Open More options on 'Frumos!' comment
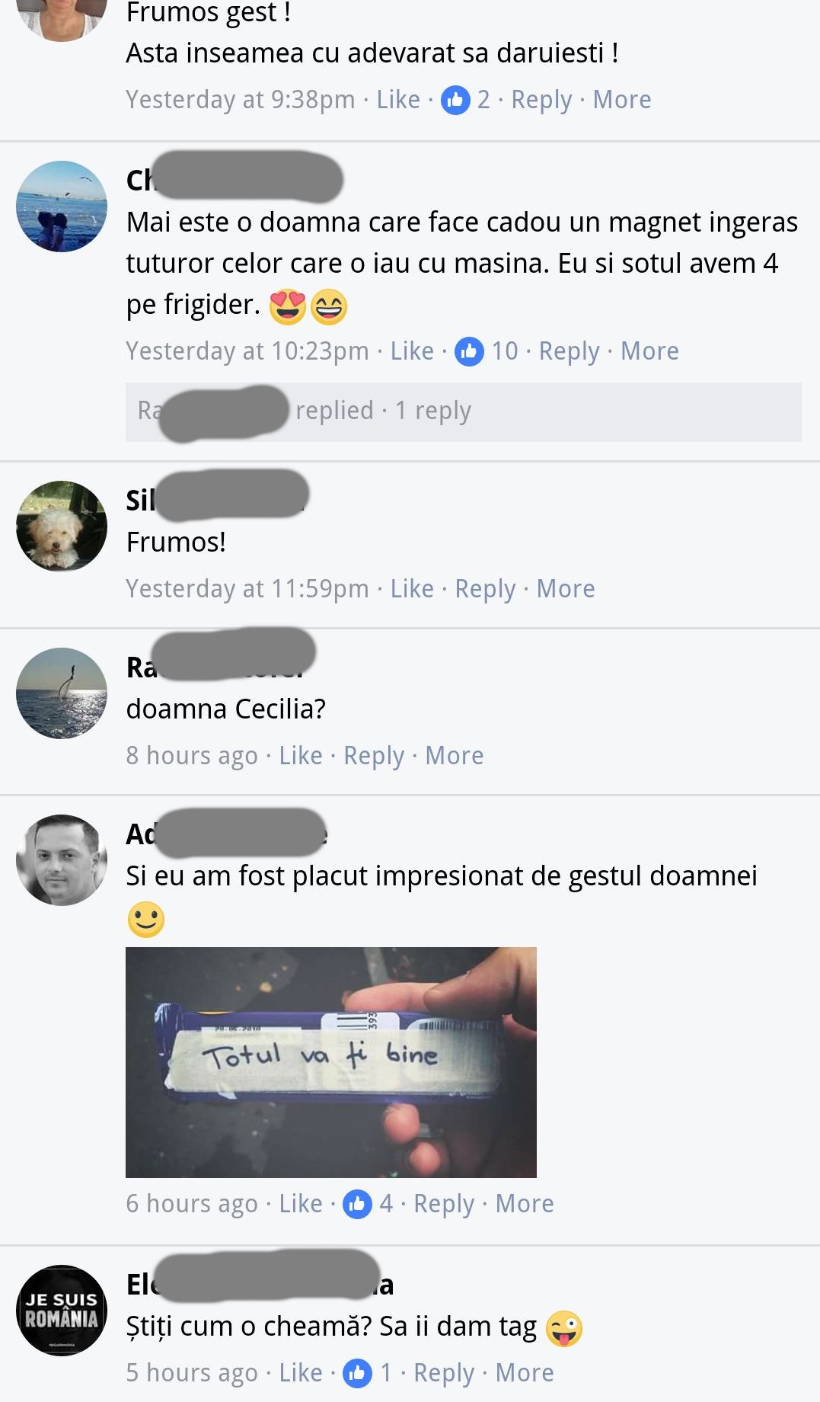 coord(566,589)
